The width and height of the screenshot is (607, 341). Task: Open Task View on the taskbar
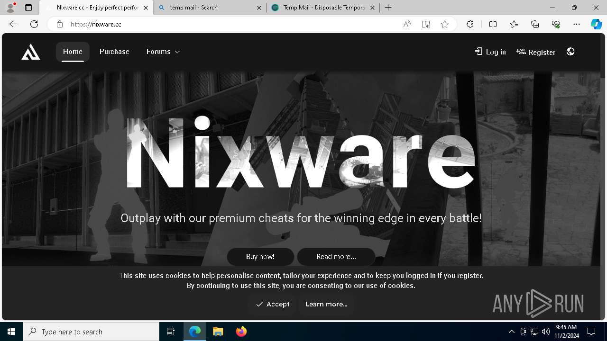tap(171, 332)
